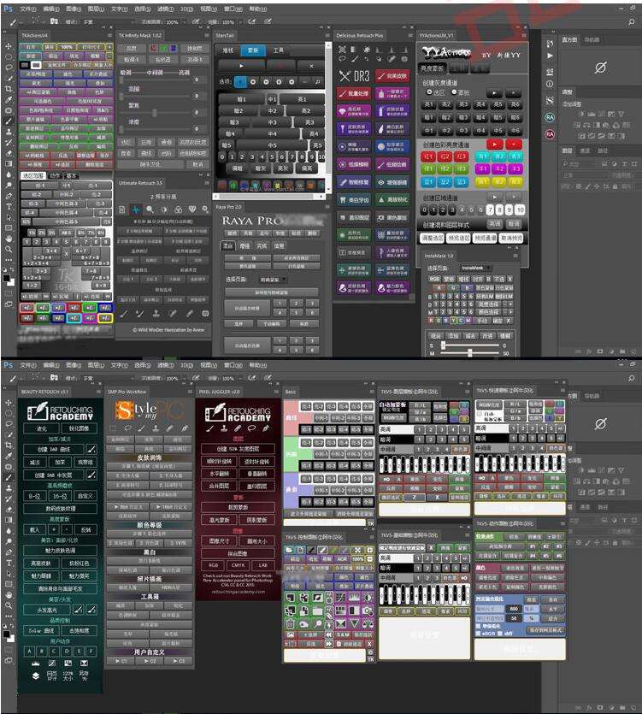The width and height of the screenshot is (642, 714).
Task: Click 红1 button in YYActions panel
Action: (x=428, y=156)
